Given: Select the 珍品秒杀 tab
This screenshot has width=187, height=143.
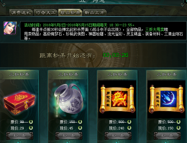Looking at the screenshot, I should [x=70, y=12].
